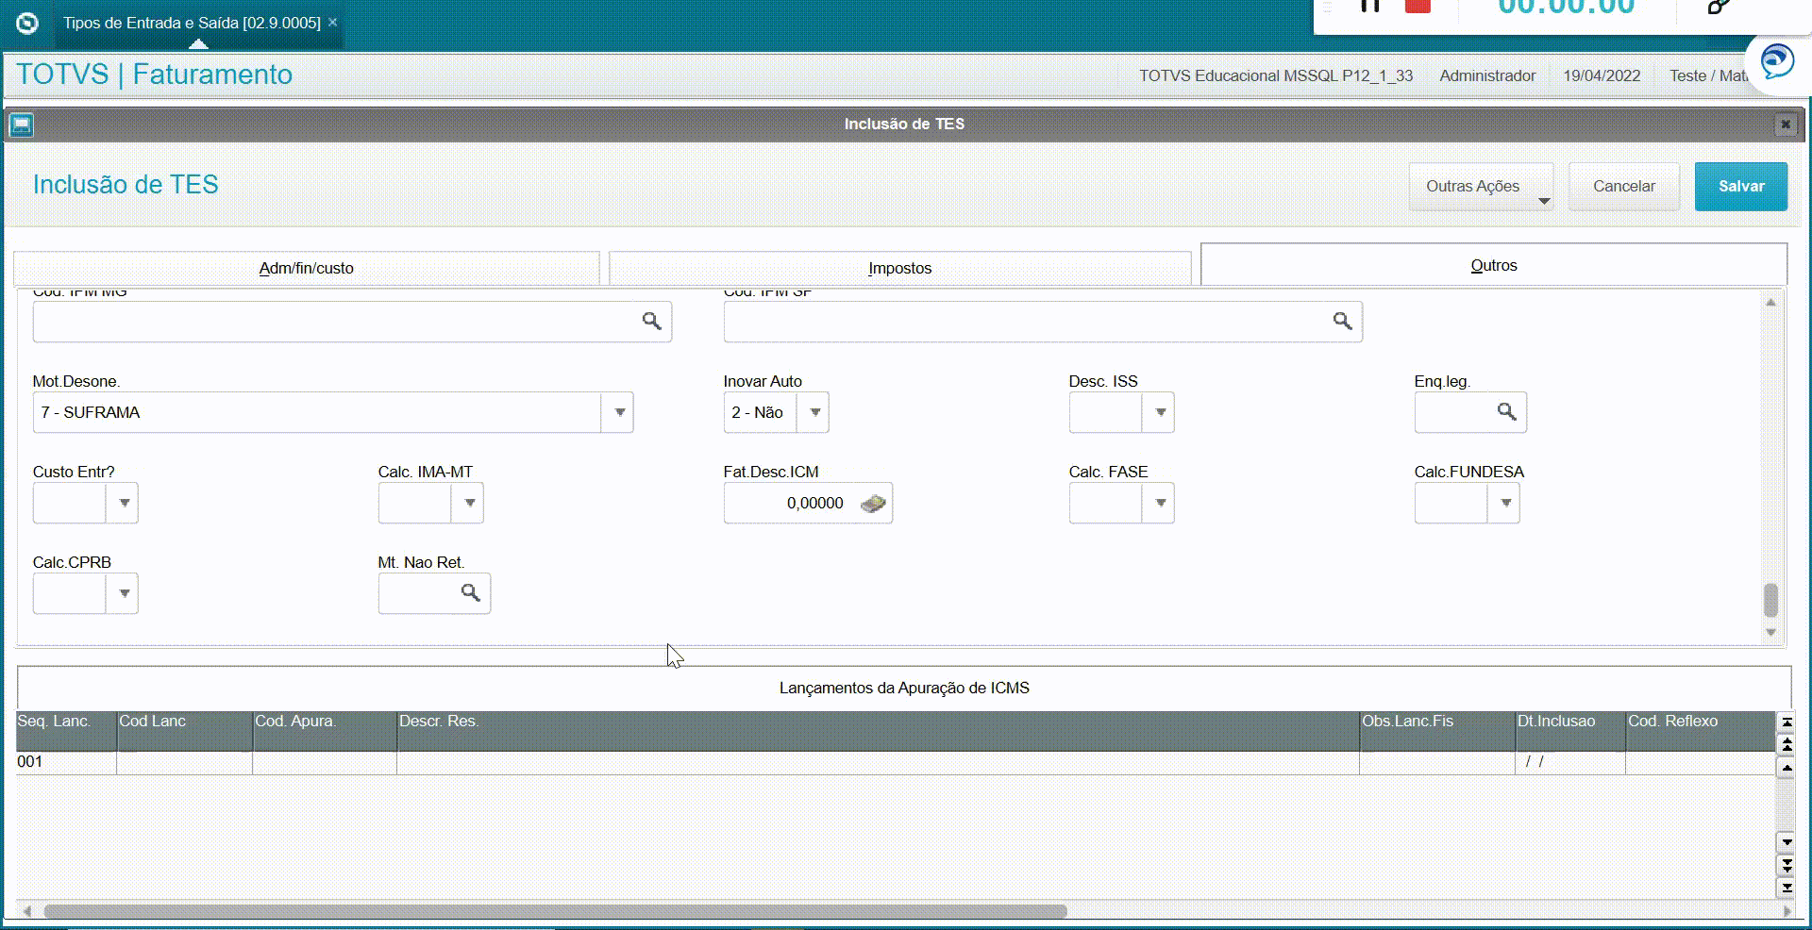Click TOTVS Educacional MSSQL P12_1_33 label

point(1276,75)
